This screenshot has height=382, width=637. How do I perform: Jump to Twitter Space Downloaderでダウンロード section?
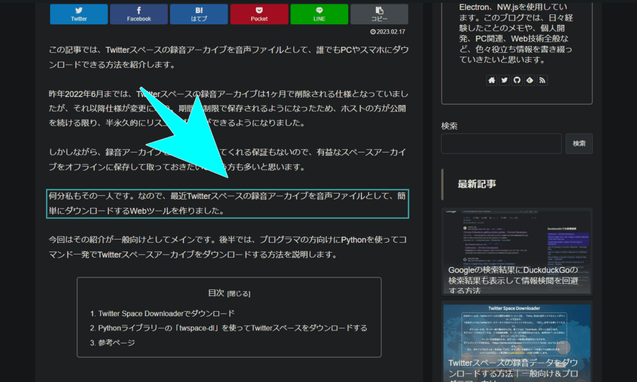[166, 314]
